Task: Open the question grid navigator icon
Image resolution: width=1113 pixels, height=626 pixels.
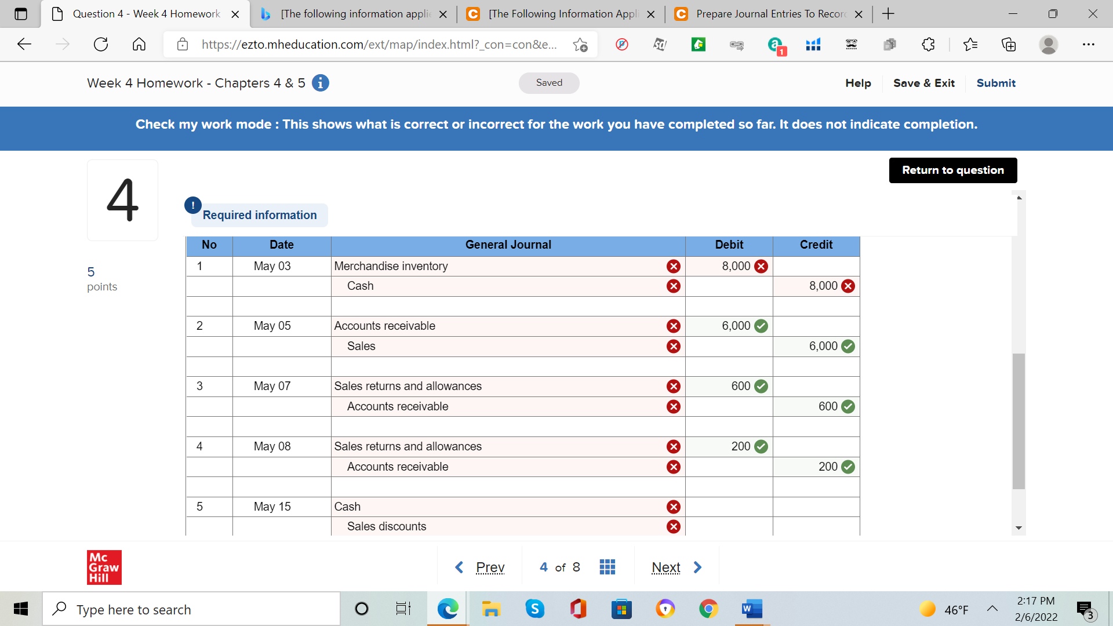Action: 607,567
